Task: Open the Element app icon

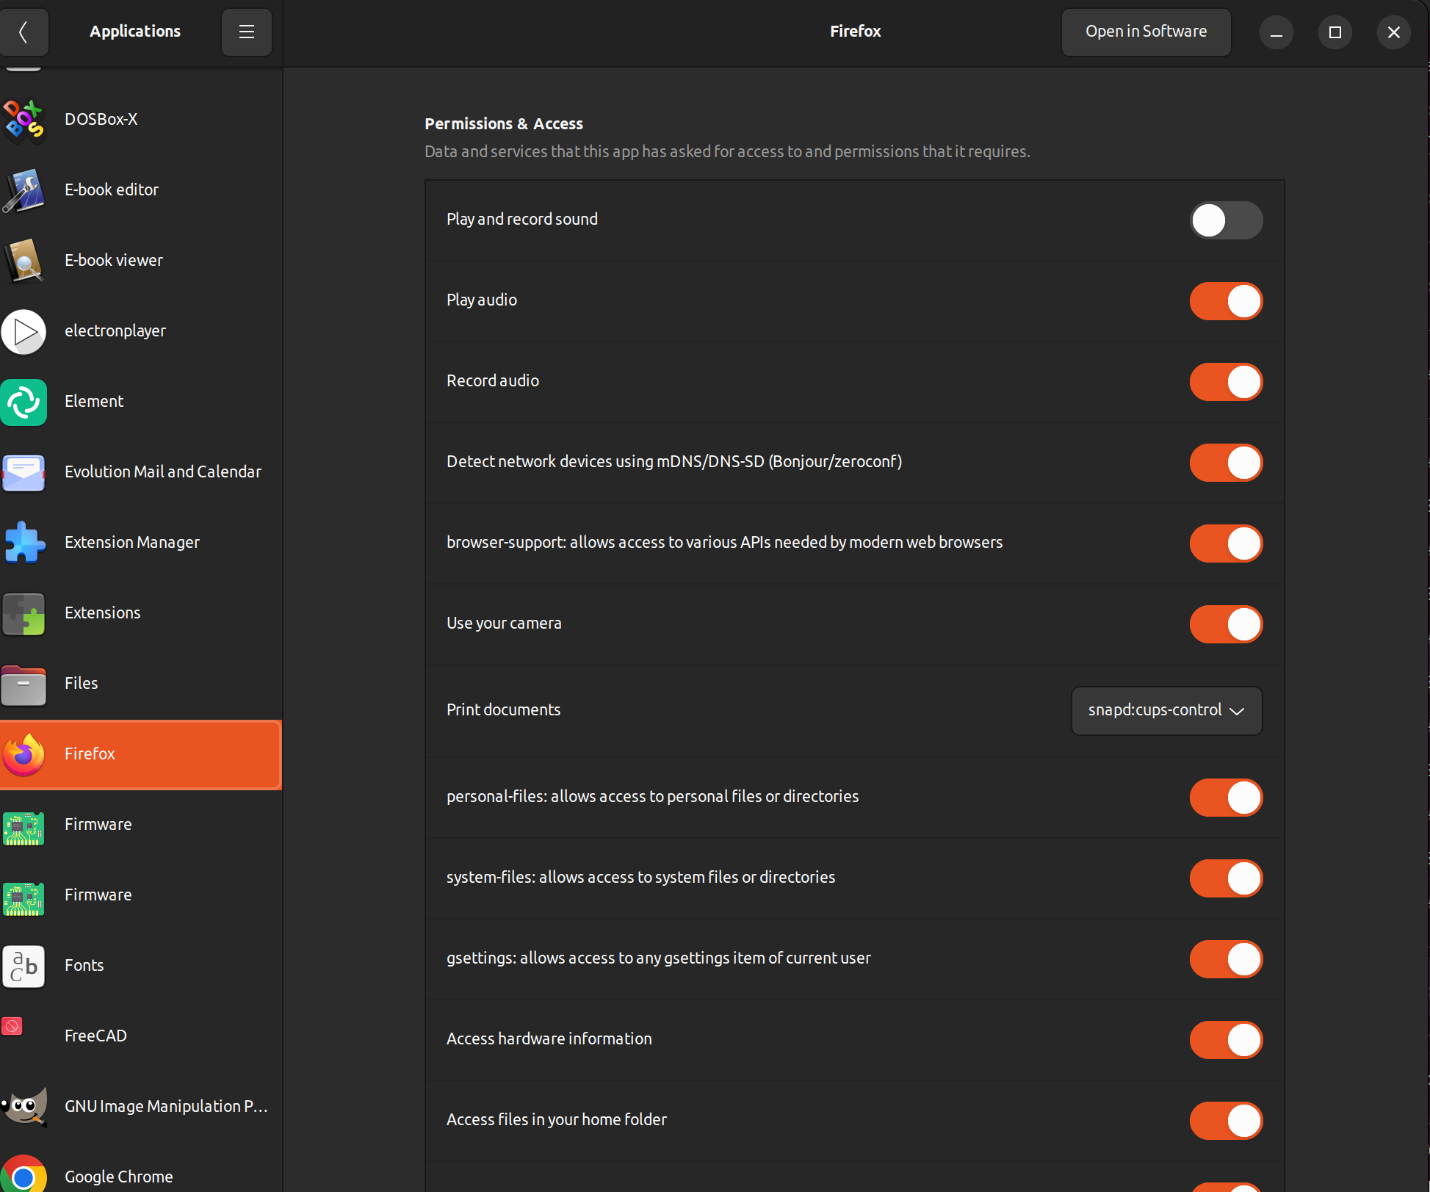Action: [24, 402]
